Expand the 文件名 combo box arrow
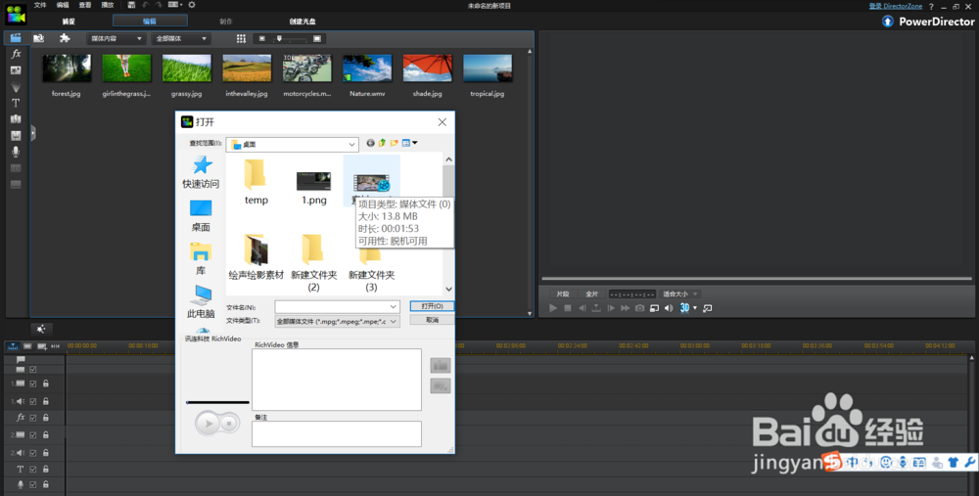Image resolution: width=979 pixels, height=496 pixels. coord(393,307)
